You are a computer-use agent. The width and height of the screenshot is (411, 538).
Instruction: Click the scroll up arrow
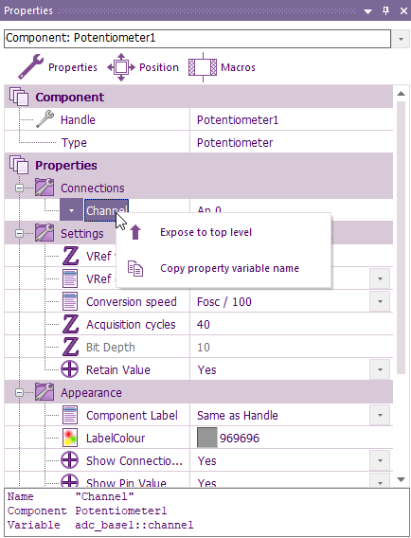click(401, 93)
